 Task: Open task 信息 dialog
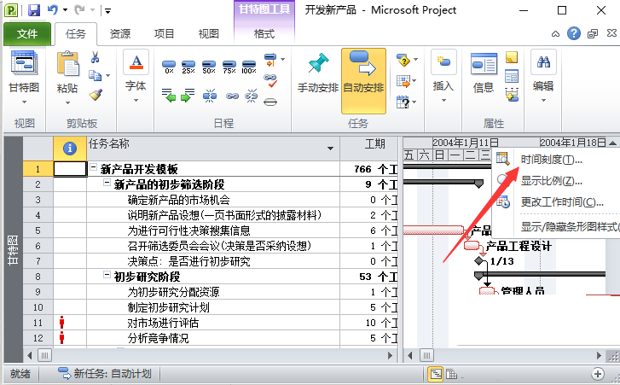(484, 73)
